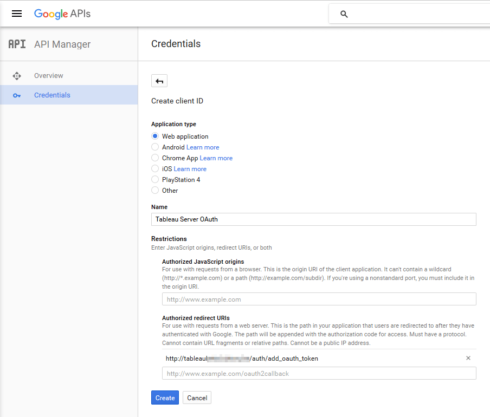The image size is (490, 417).
Task: Click the Create button
Action: pos(165,398)
